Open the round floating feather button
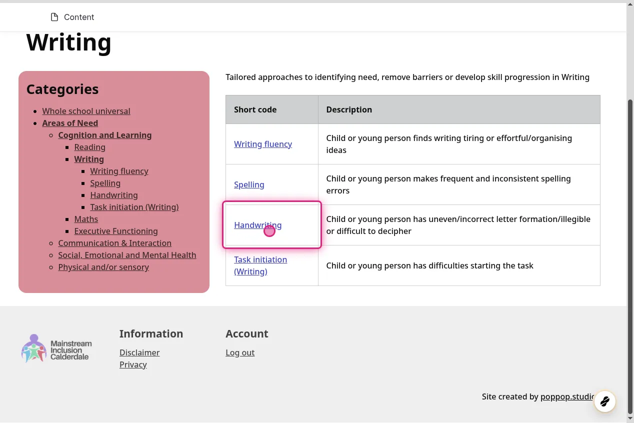Viewport: 634px width, 423px height. pyautogui.click(x=604, y=401)
